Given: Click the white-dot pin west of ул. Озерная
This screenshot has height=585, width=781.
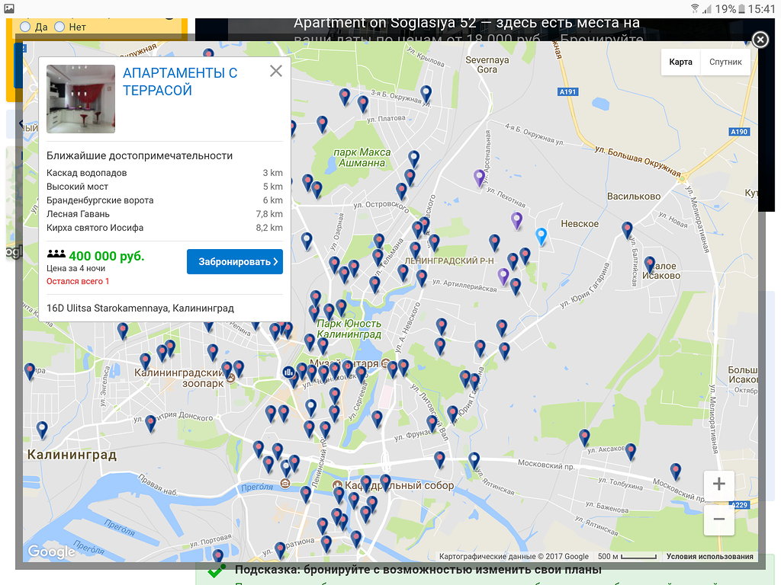Looking at the screenshot, I should click(x=307, y=241).
